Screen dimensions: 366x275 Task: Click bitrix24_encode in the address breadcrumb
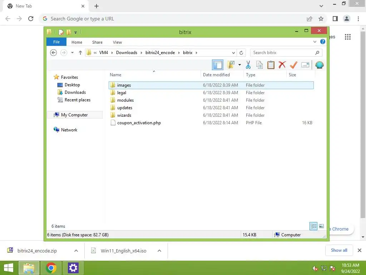click(x=160, y=53)
